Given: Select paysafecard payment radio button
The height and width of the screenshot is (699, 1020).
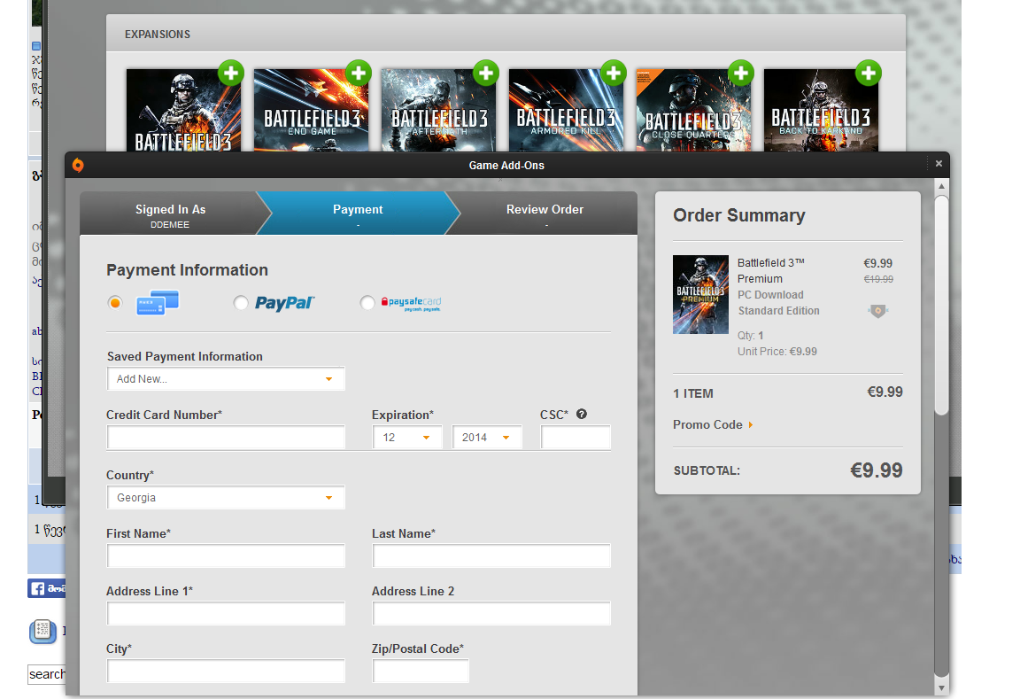Looking at the screenshot, I should [367, 303].
